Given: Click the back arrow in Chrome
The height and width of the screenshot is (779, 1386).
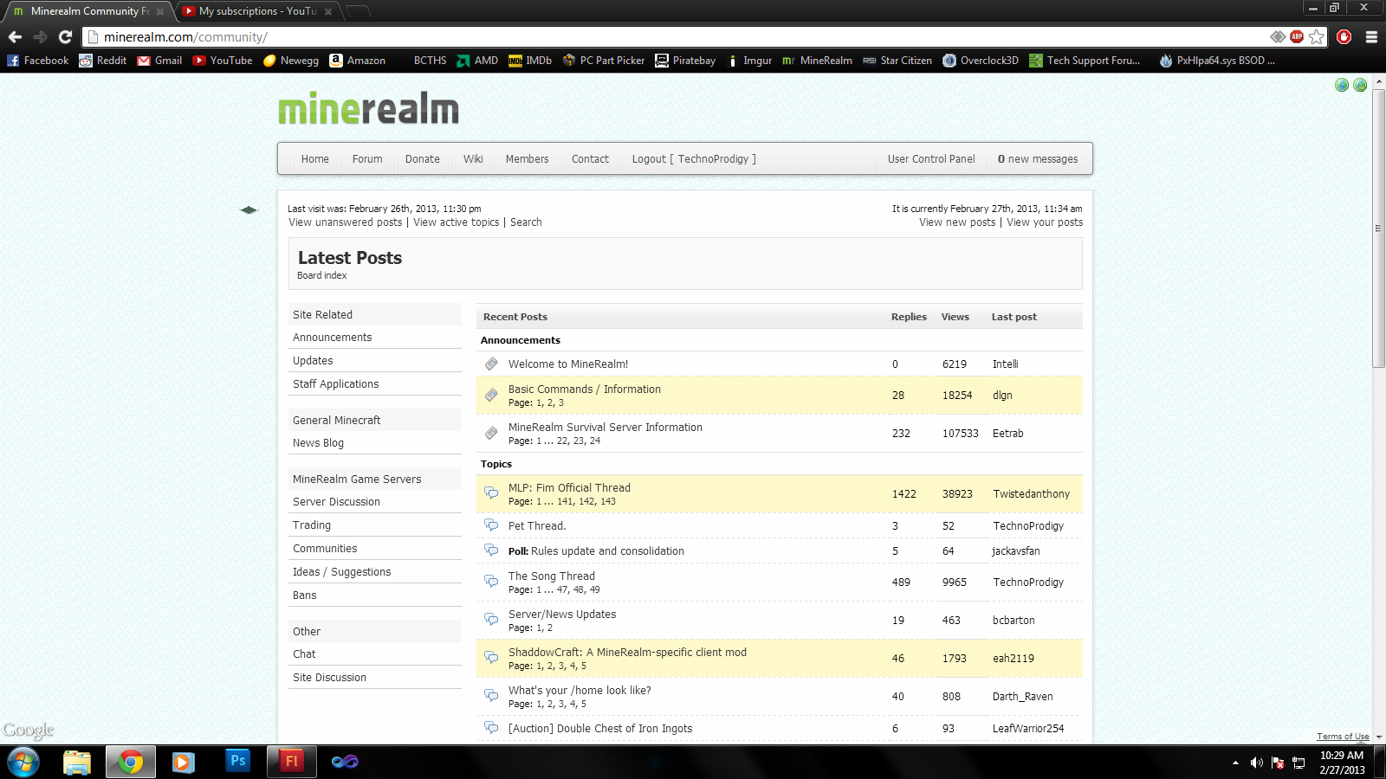Looking at the screenshot, I should pyautogui.click(x=15, y=36).
